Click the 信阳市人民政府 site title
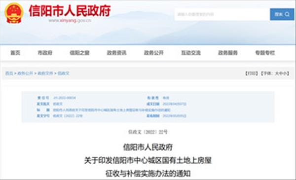This screenshot has width=296, height=180. tap(70, 11)
